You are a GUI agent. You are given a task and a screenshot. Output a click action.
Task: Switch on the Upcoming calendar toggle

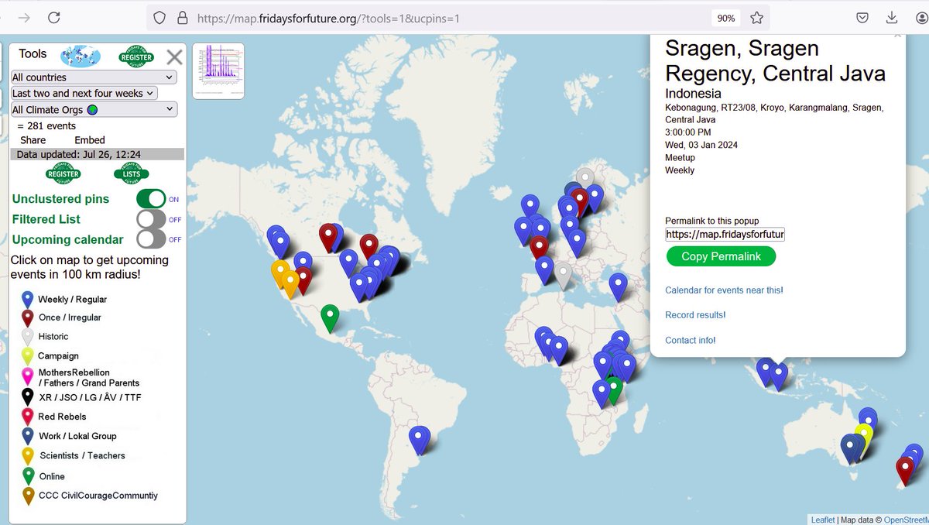pyautogui.click(x=152, y=239)
